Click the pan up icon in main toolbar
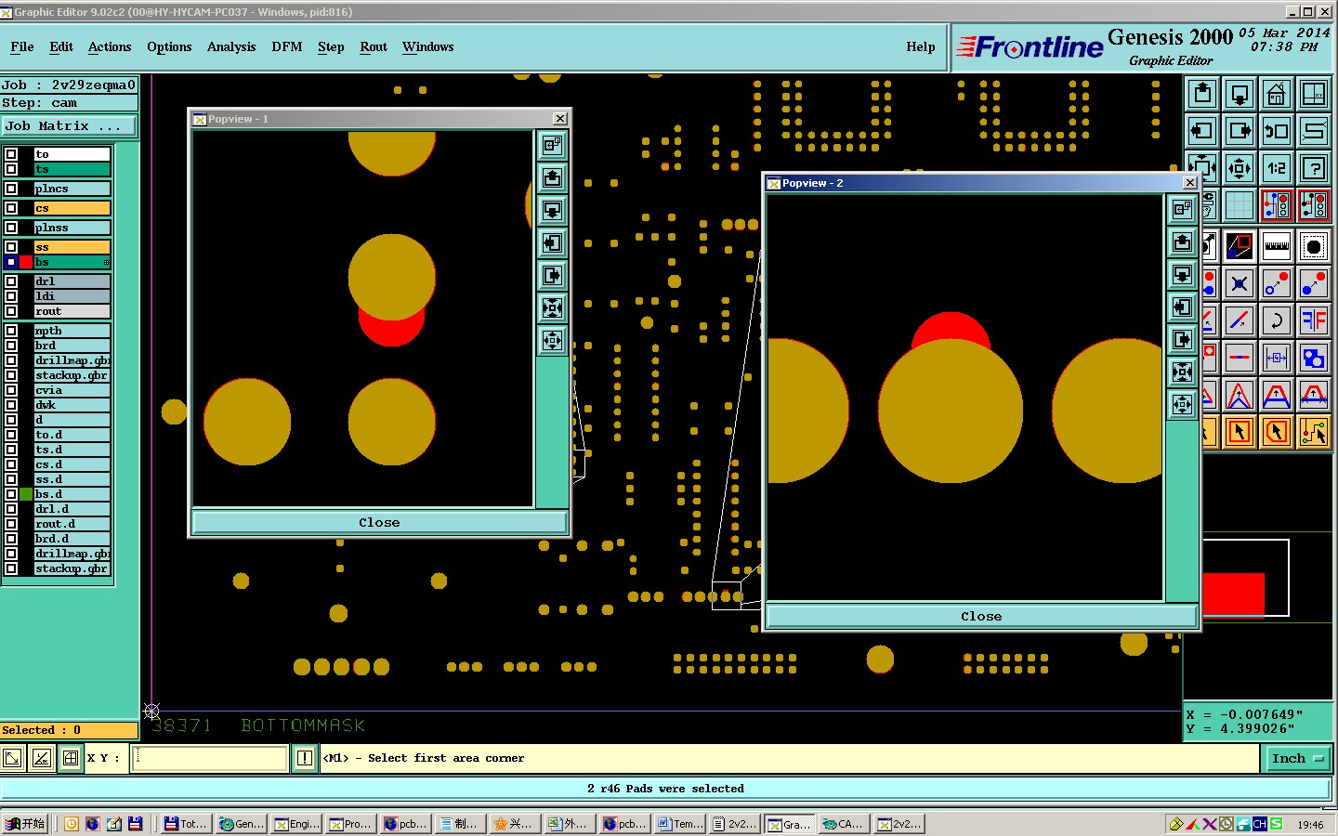Screen dimensions: 1338x836 1202,94
